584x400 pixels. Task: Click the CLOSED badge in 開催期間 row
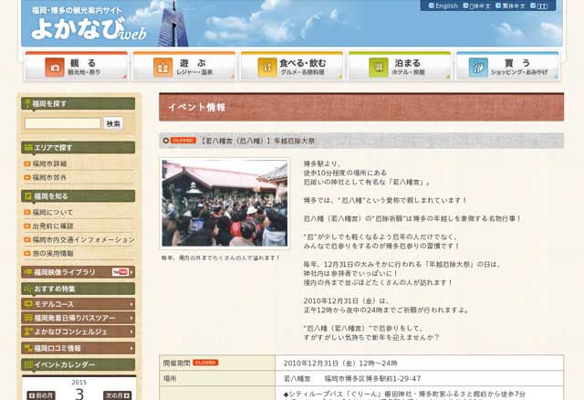click(205, 363)
